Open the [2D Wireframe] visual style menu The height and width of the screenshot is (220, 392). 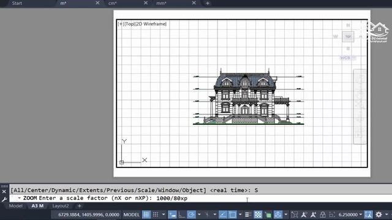(151, 24)
